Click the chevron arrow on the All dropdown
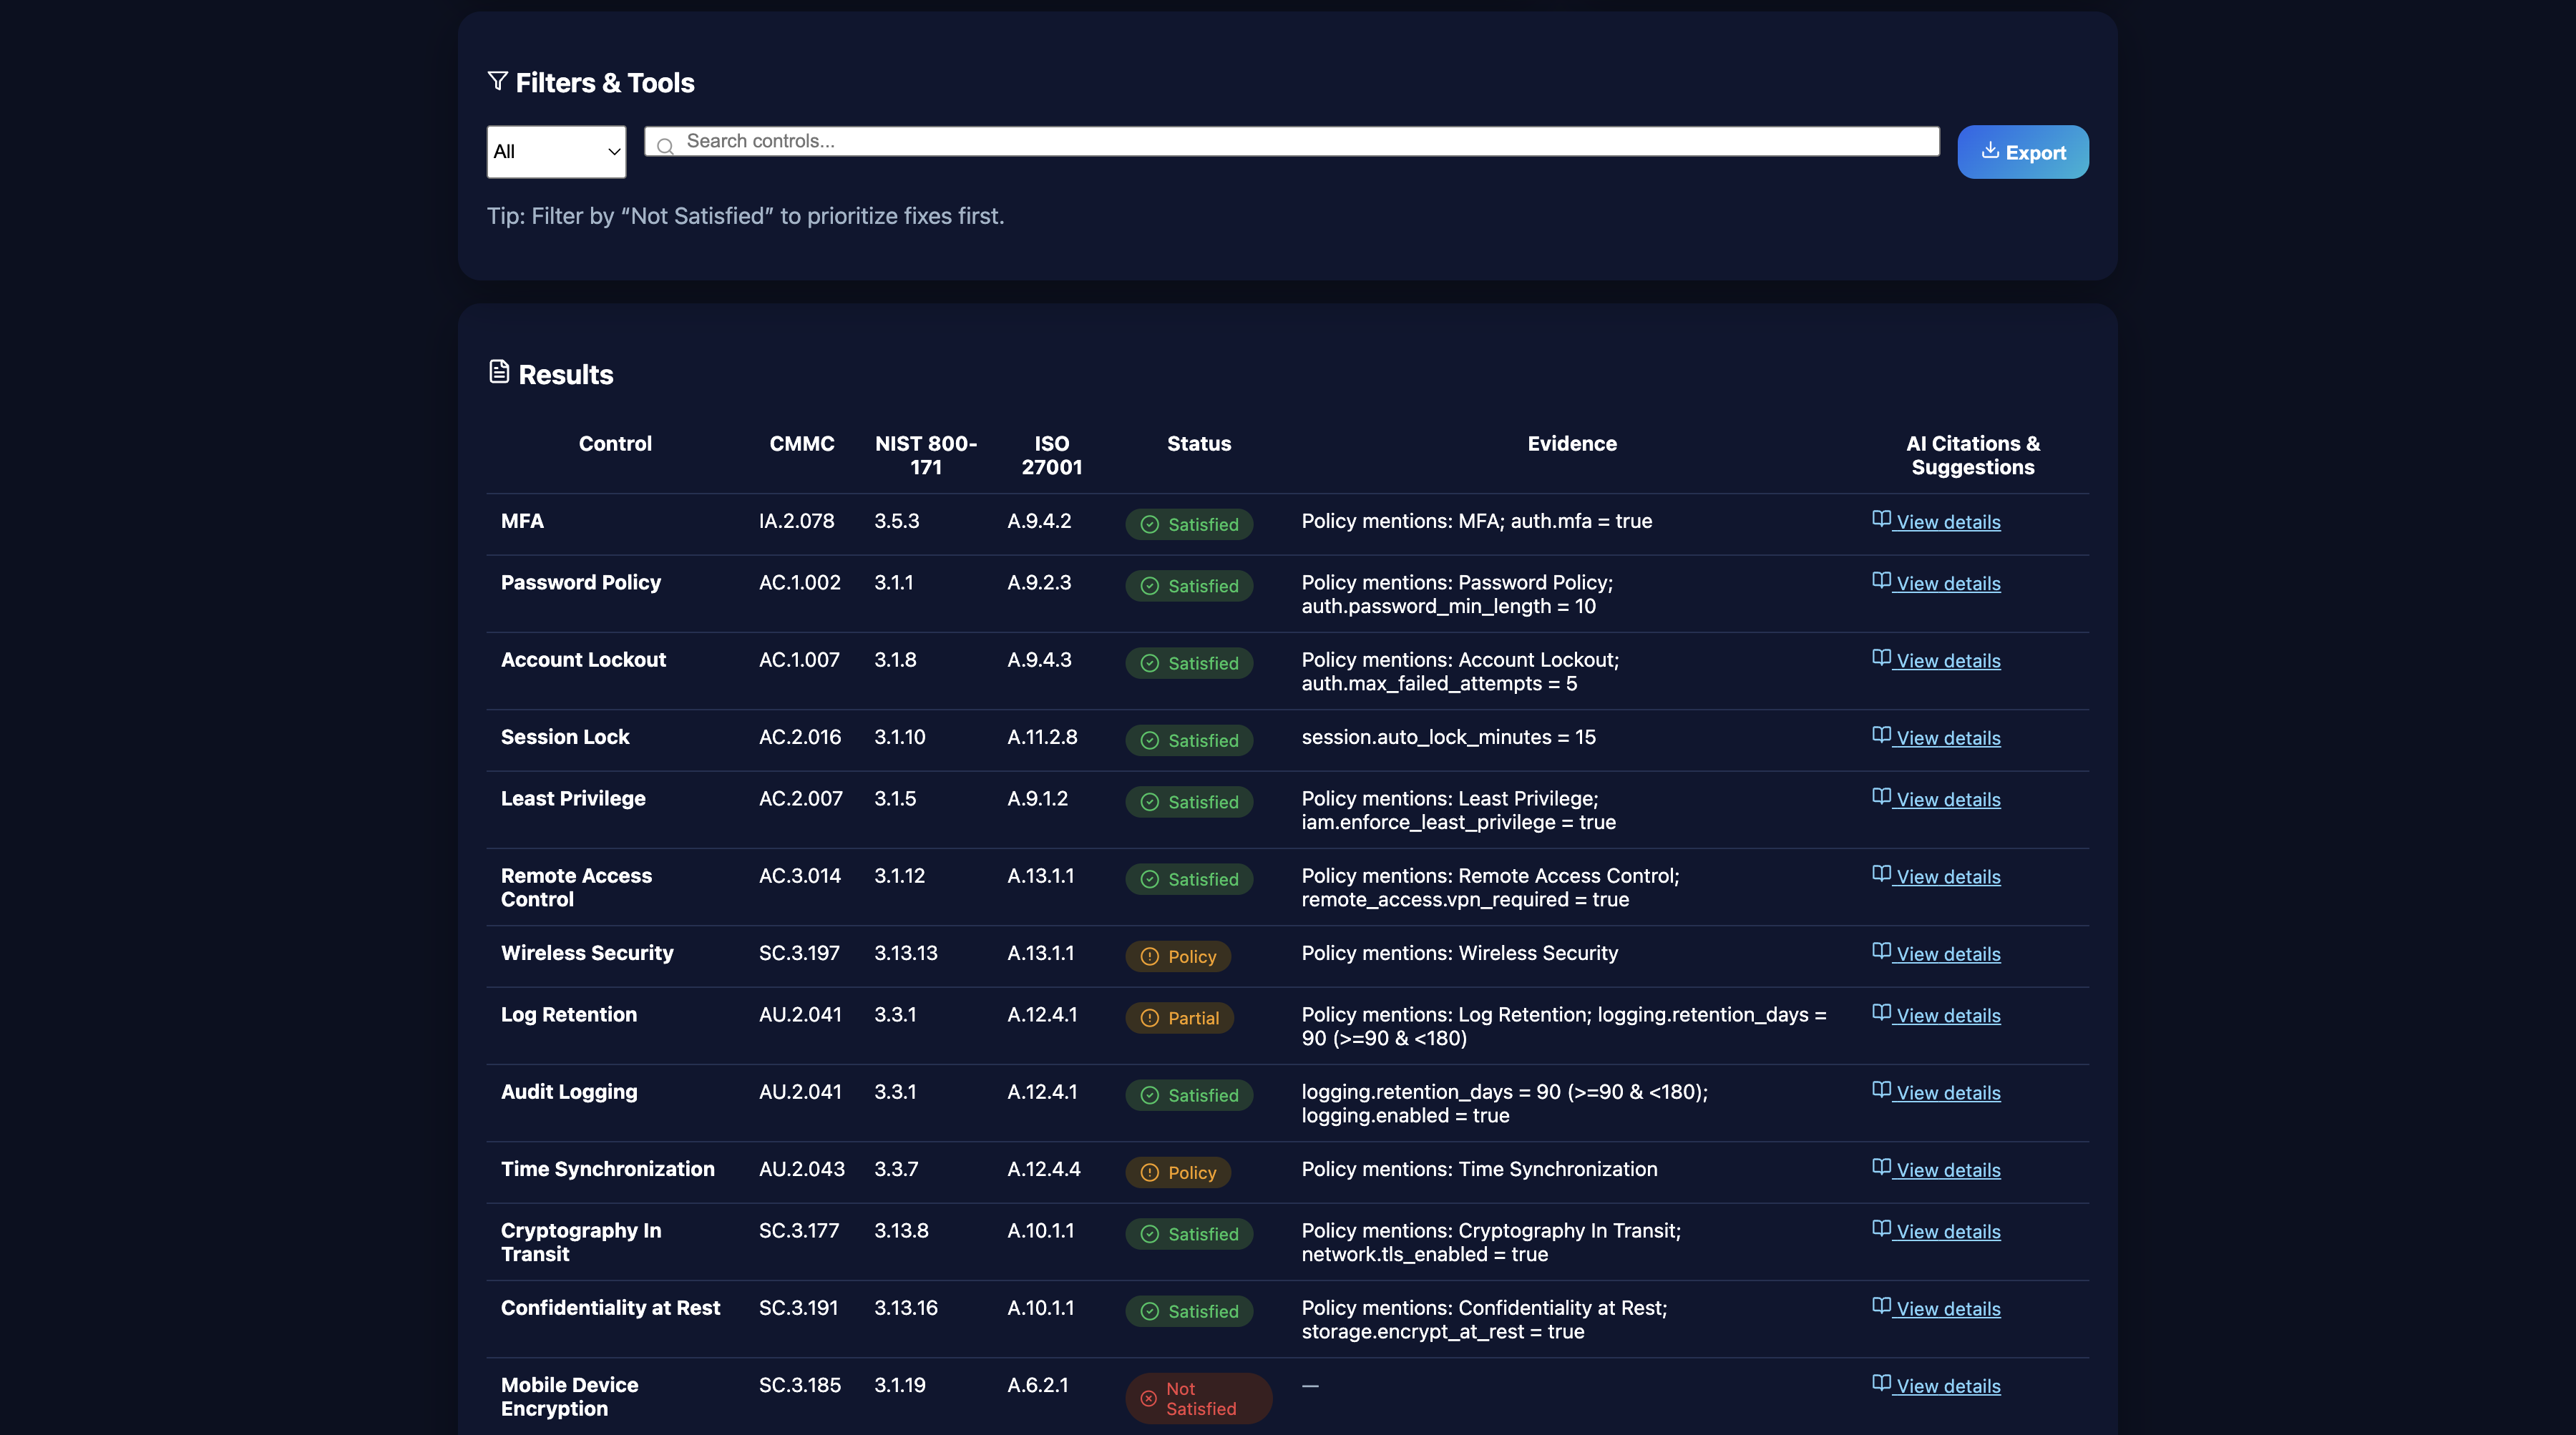This screenshot has height=1435, width=2576. [614, 152]
